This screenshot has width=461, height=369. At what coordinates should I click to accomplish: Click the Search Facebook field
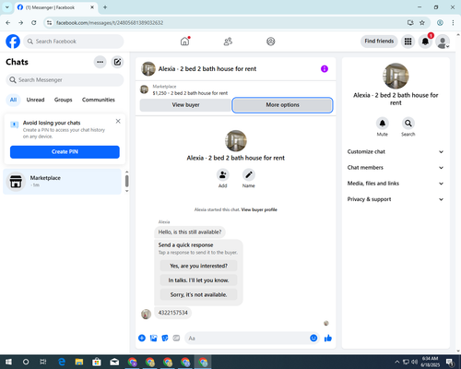pyautogui.click(x=74, y=42)
